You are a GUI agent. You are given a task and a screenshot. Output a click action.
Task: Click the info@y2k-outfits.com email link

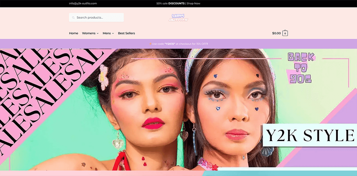click(82, 3)
